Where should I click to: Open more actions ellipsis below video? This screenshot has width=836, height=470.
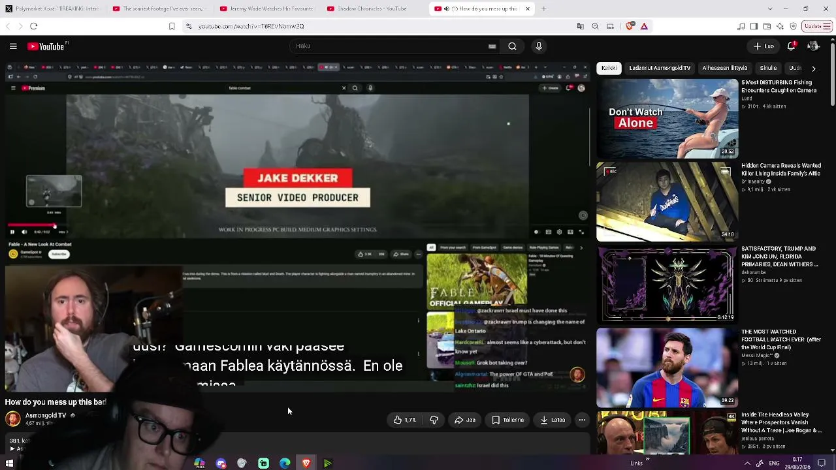[582, 420]
